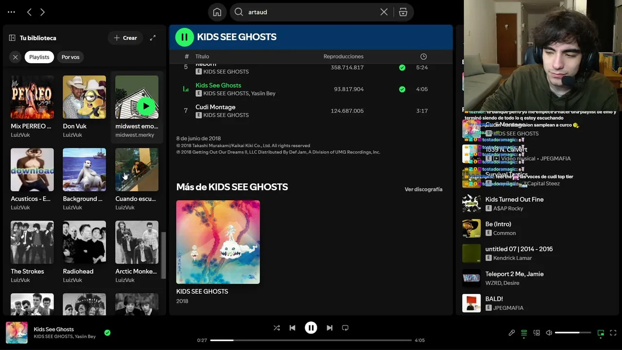Open the Arctic Monkeys playlist
The image size is (622, 350).
click(137, 252)
